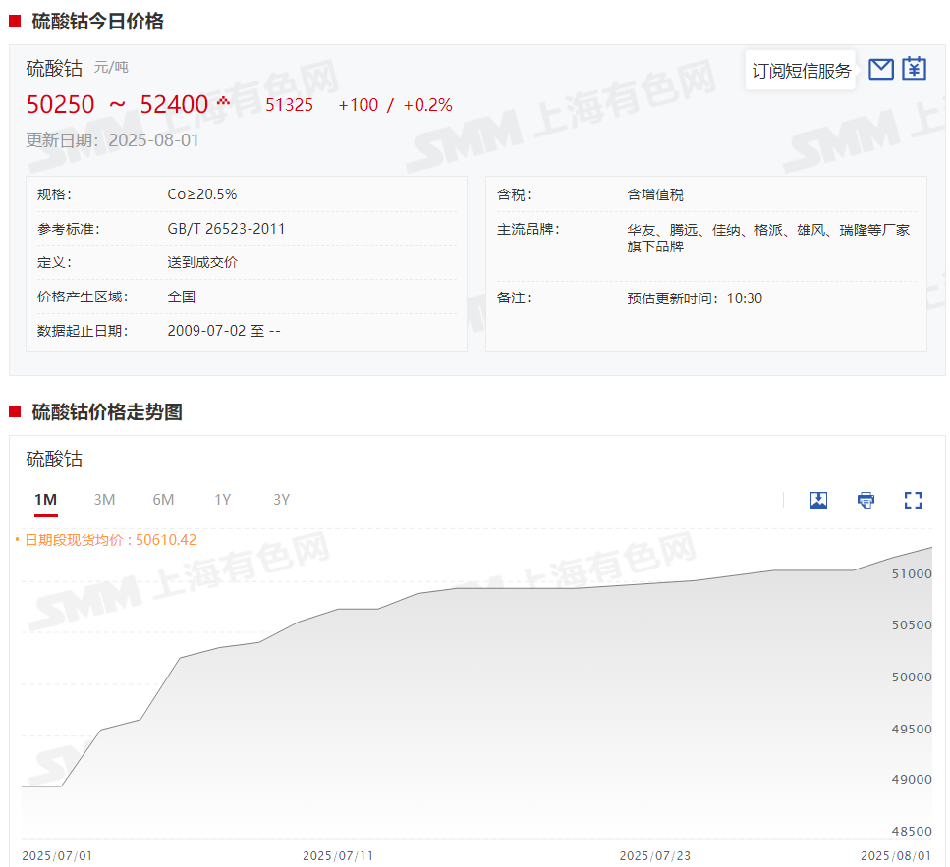Save the chart as an image
This screenshot has height=867, width=950.
818,500
